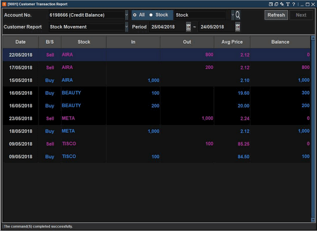Click META in the 23/05/2018 row
This screenshot has height=231, width=317.
(68, 118)
